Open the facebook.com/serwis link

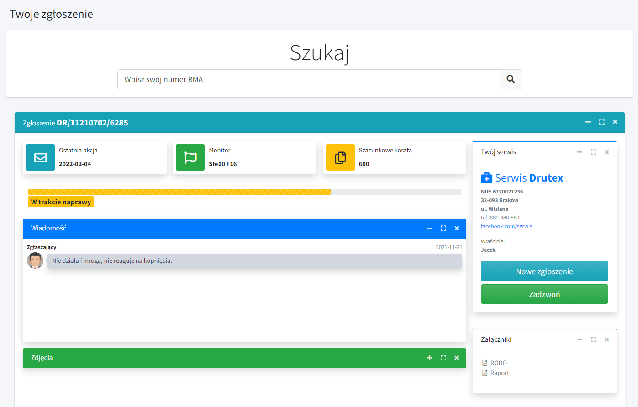pyautogui.click(x=506, y=226)
